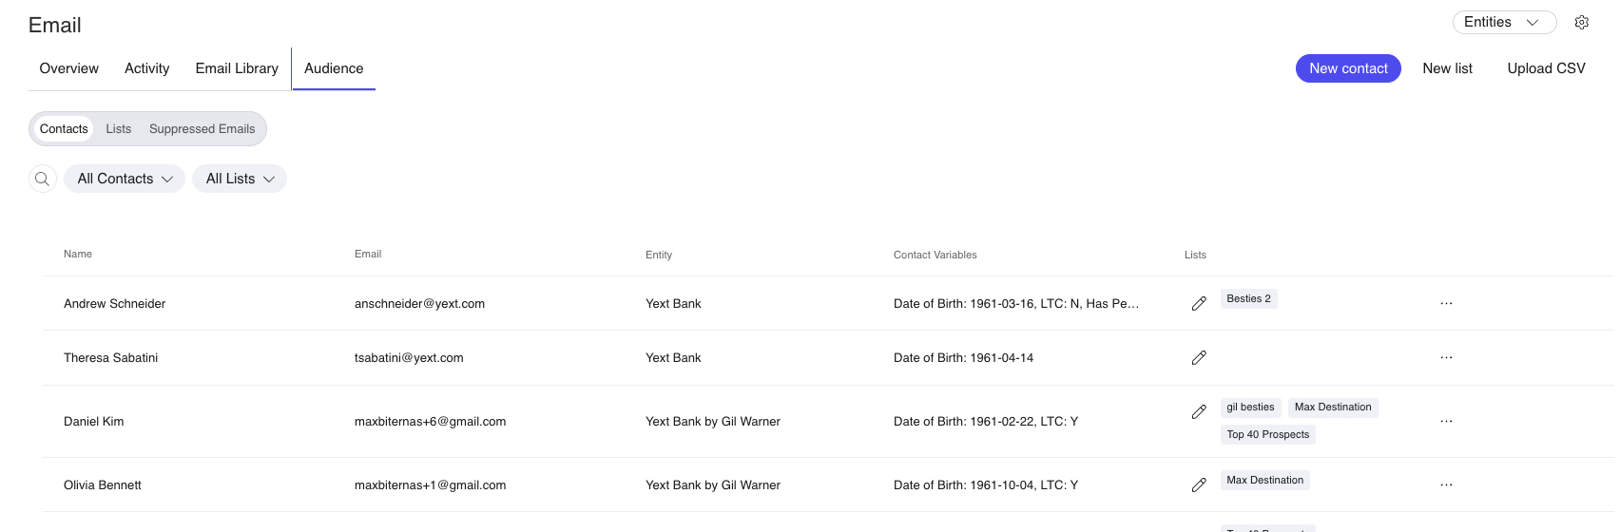Viewport: 1620px width, 532px height.
Task: Click Date of Birth: 1961-04-14 cell
Action: coord(963,358)
